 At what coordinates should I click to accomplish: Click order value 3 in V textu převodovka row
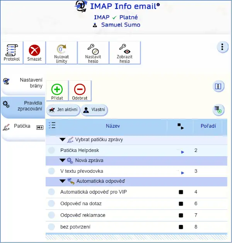pyautogui.click(x=196, y=171)
